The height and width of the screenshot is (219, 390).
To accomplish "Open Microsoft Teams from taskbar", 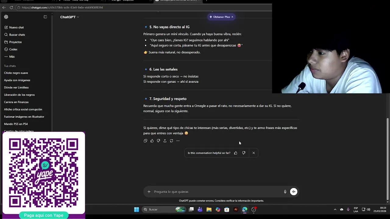I will point(200,209).
